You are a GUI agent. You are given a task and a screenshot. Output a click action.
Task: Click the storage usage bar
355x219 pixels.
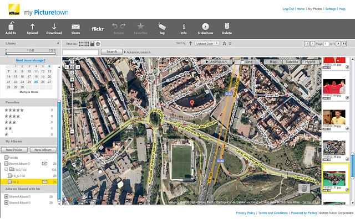[31, 54]
